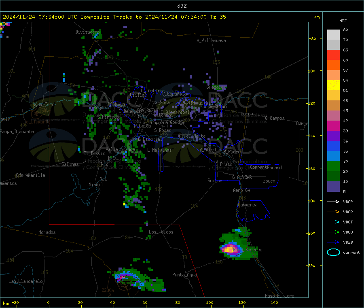Click the timestamp header text line
The width and height of the screenshot is (364, 308).
coord(114,17)
